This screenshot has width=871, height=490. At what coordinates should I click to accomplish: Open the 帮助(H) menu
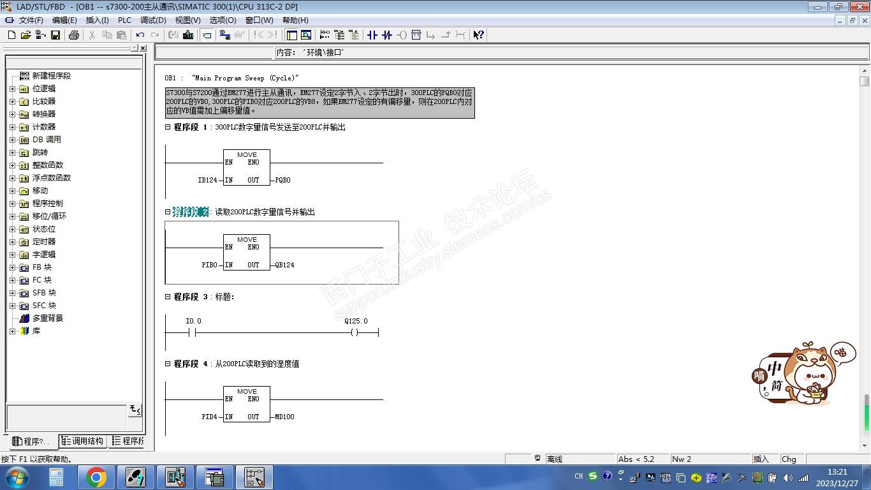coord(295,20)
